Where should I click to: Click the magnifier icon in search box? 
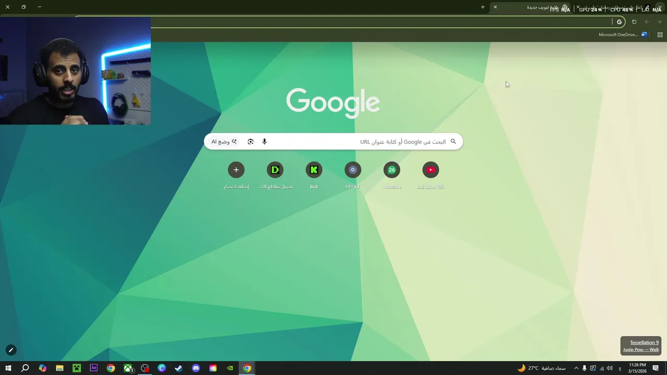(x=453, y=142)
